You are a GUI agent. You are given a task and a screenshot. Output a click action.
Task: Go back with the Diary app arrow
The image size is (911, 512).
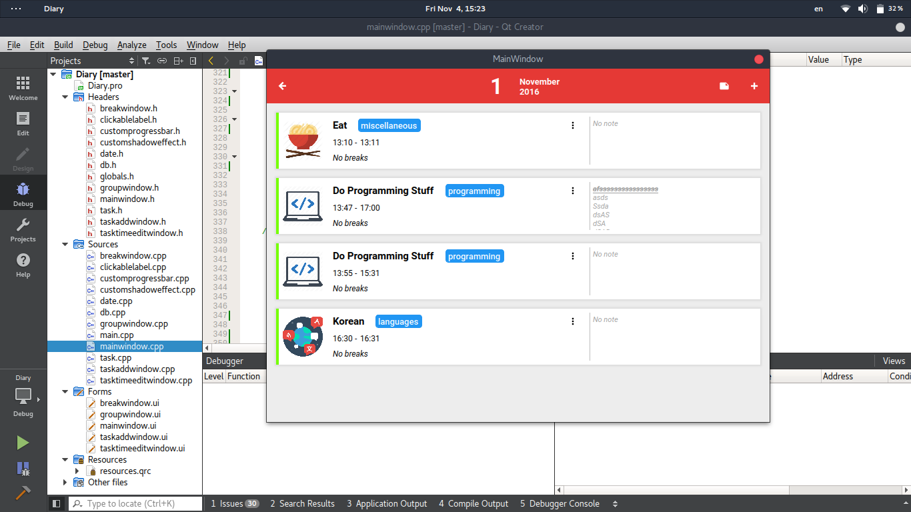point(282,86)
